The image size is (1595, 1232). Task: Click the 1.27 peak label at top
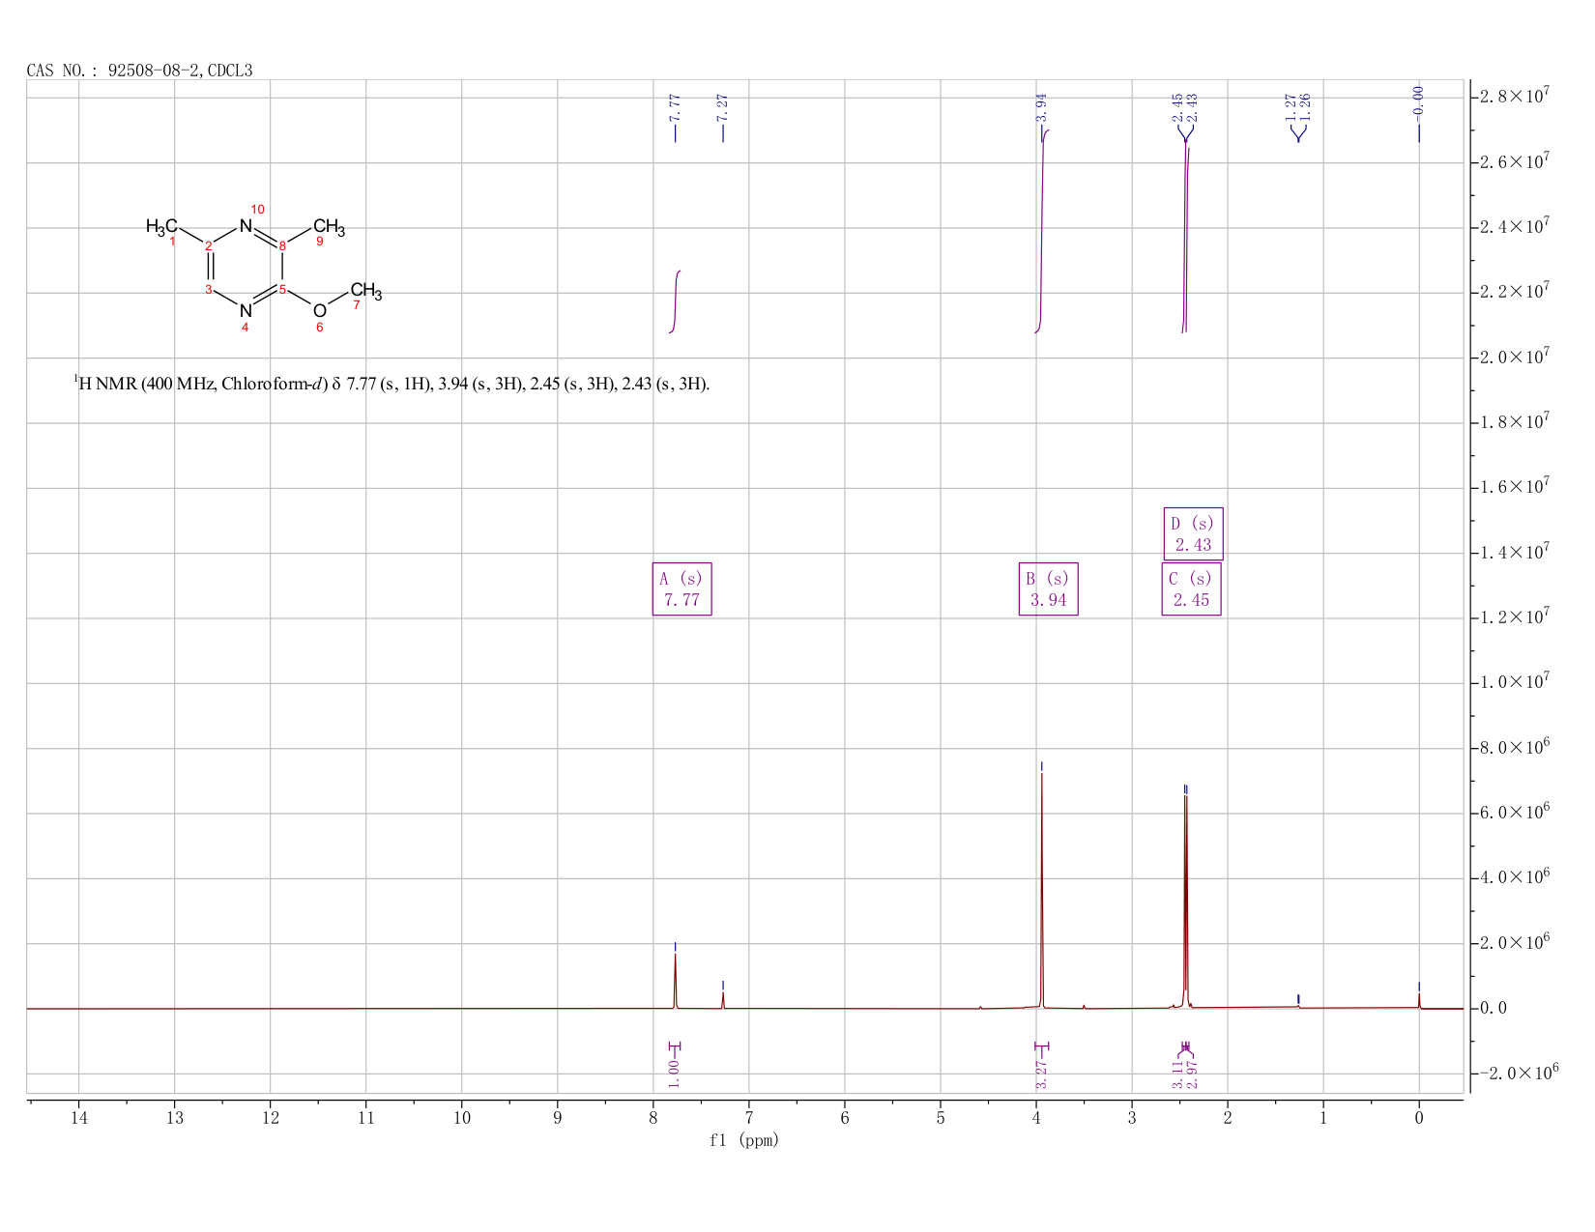pyautogui.click(x=1290, y=105)
